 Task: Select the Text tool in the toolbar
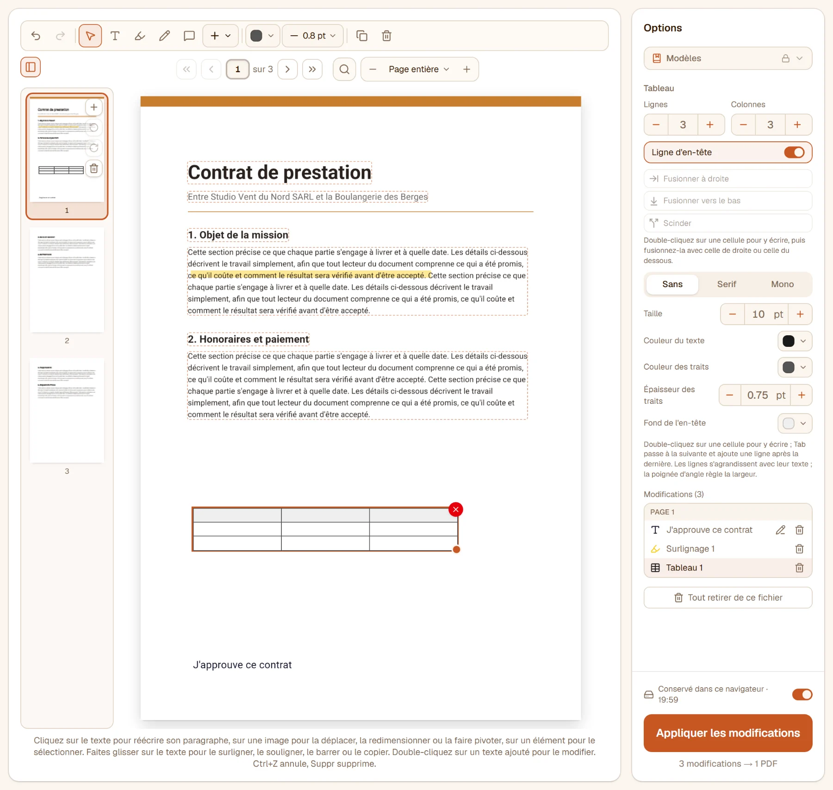coord(115,36)
